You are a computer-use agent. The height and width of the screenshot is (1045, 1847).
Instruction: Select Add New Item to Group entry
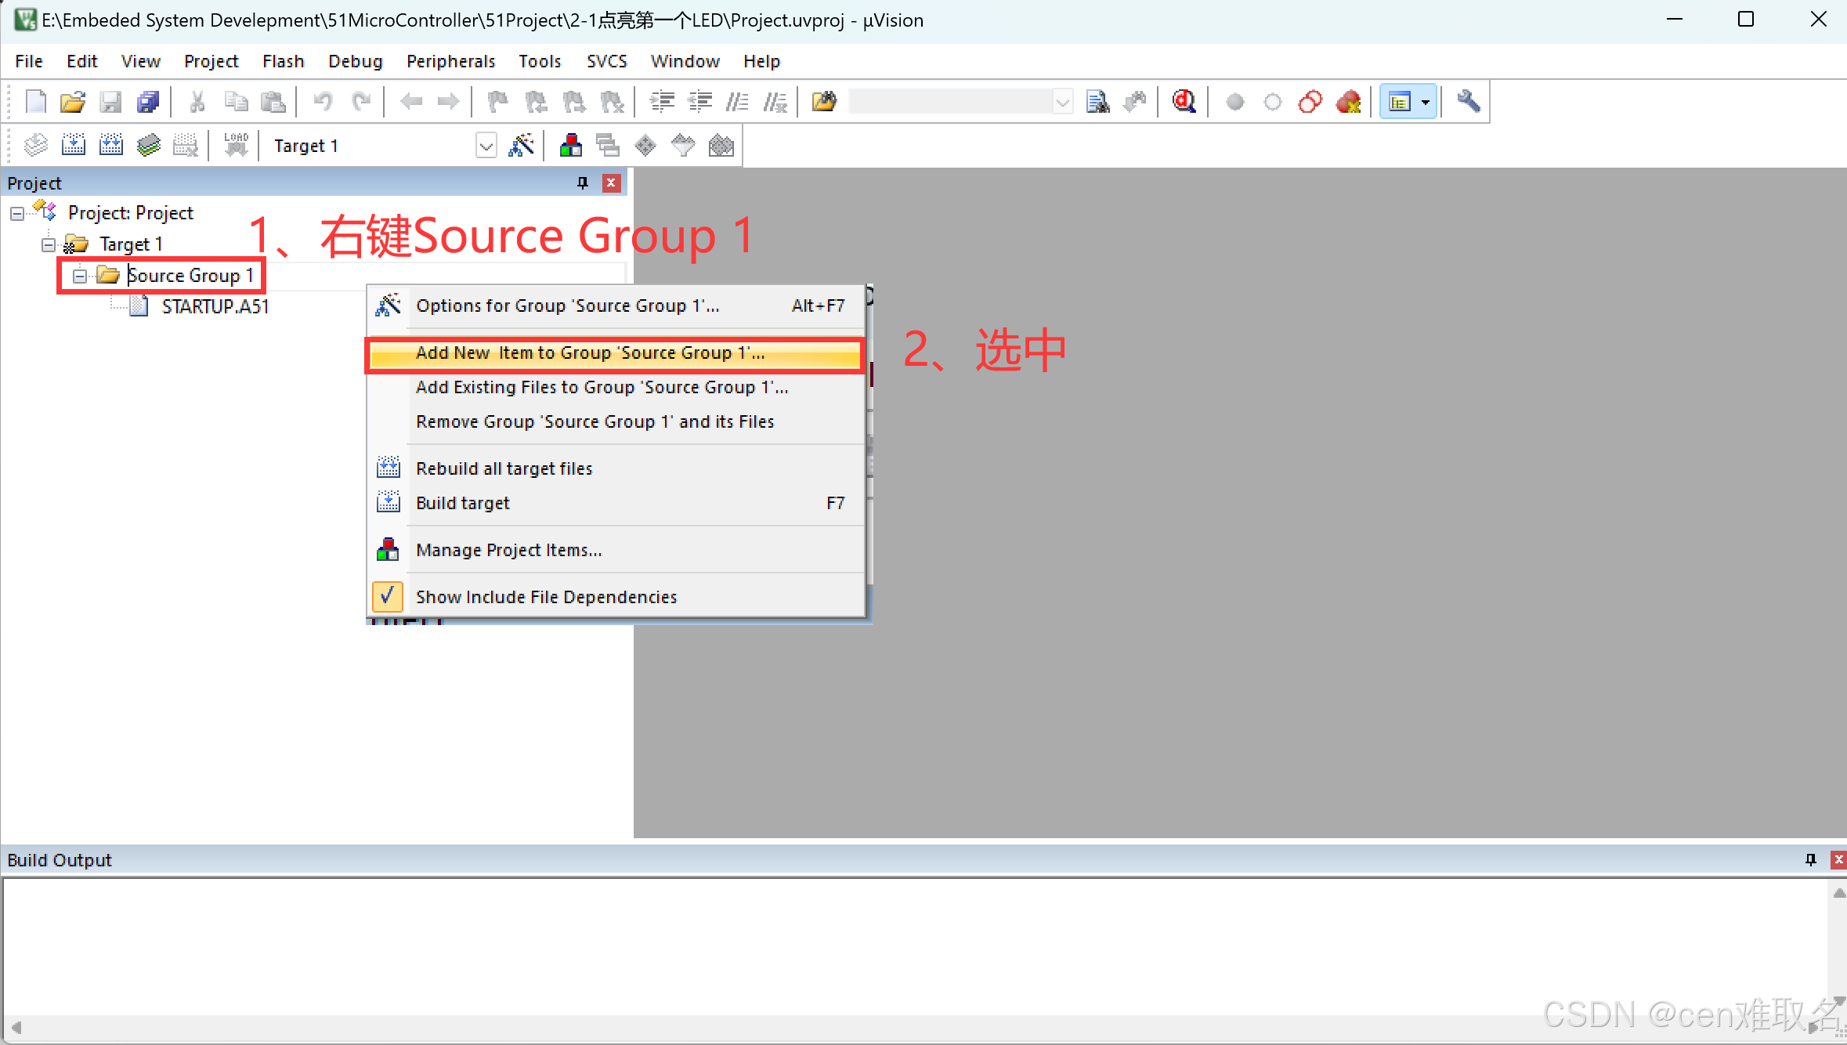pos(590,353)
